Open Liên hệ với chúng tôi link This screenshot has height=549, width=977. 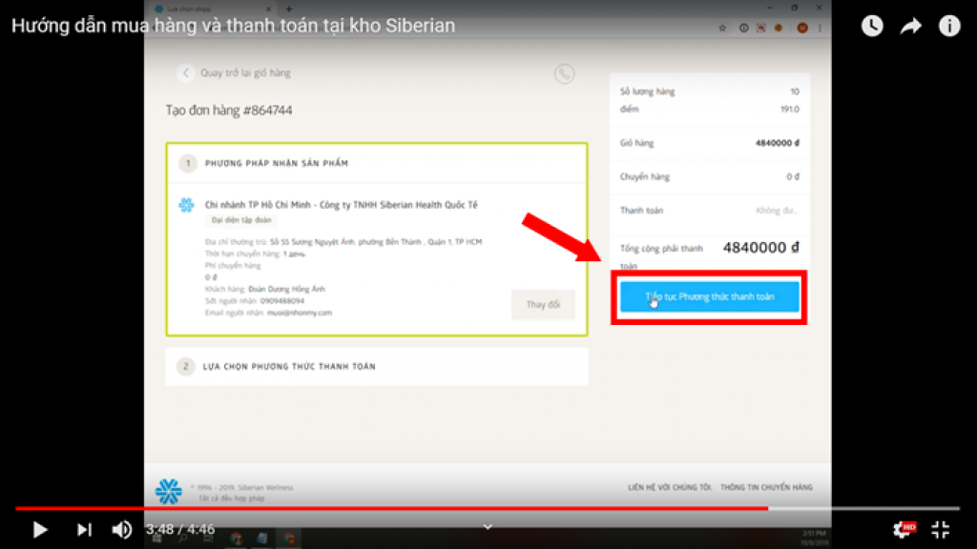(x=669, y=487)
